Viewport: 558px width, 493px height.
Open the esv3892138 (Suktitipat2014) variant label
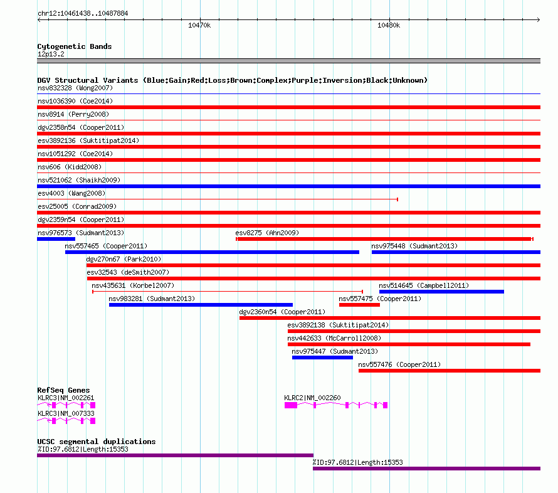[x=338, y=325]
